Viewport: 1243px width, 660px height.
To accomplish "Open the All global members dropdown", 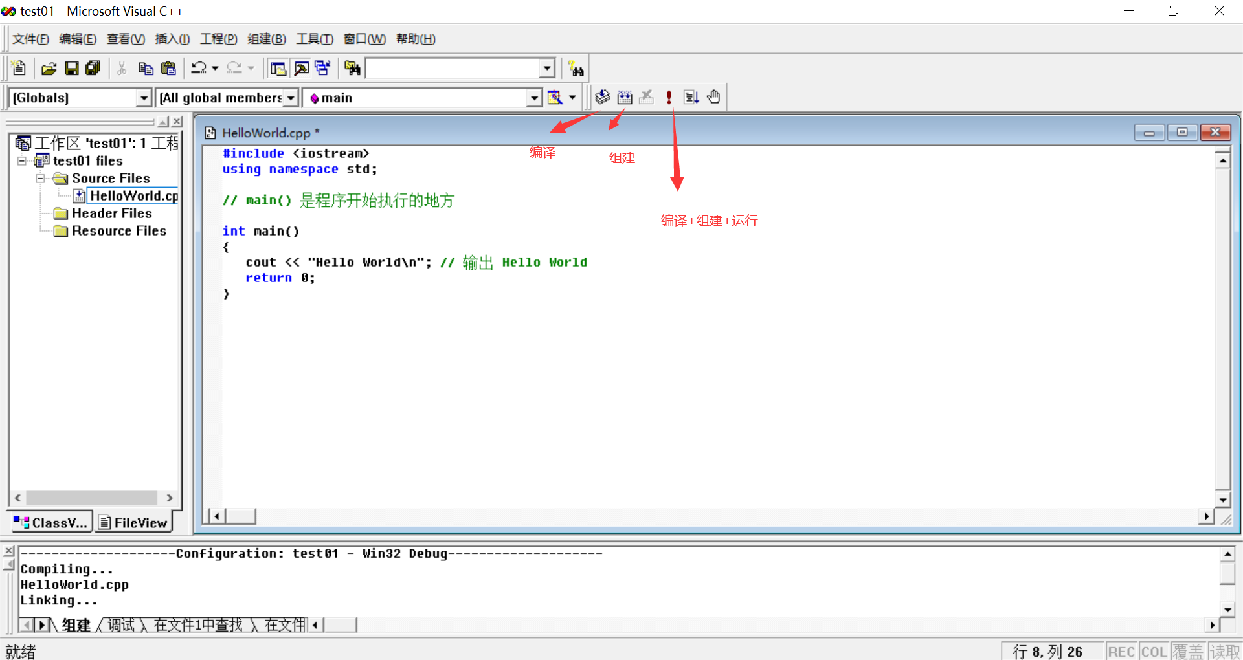I will coord(291,98).
